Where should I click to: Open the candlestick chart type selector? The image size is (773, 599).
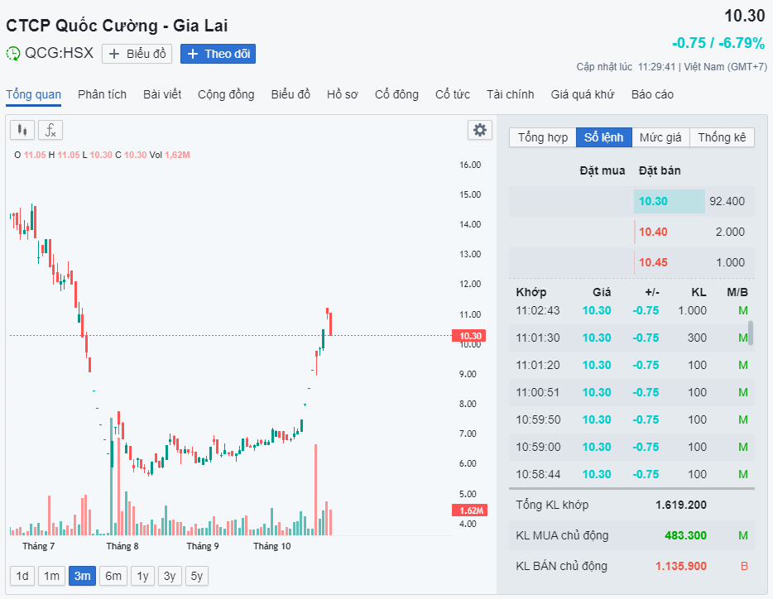coord(22,130)
